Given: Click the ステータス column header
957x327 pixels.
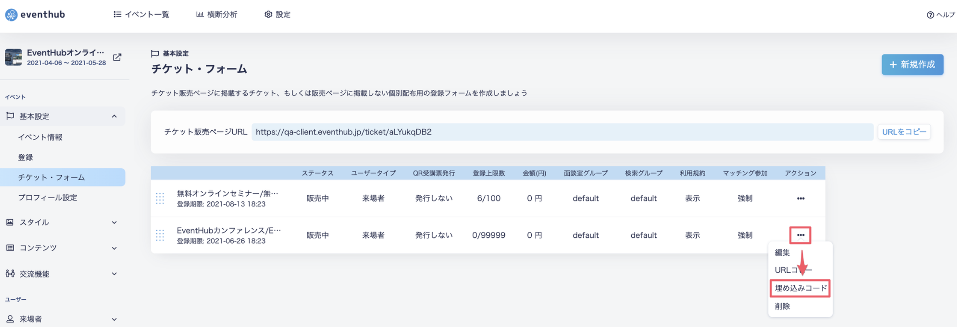Looking at the screenshot, I should (317, 173).
